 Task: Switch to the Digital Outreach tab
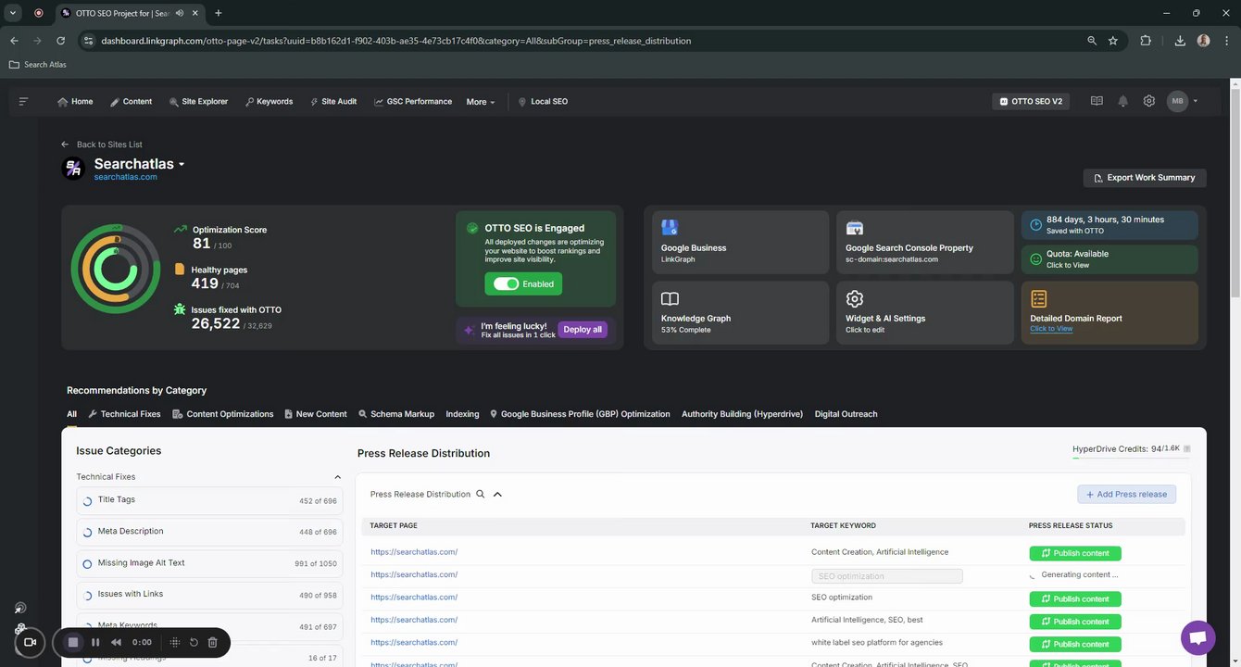coord(846,414)
